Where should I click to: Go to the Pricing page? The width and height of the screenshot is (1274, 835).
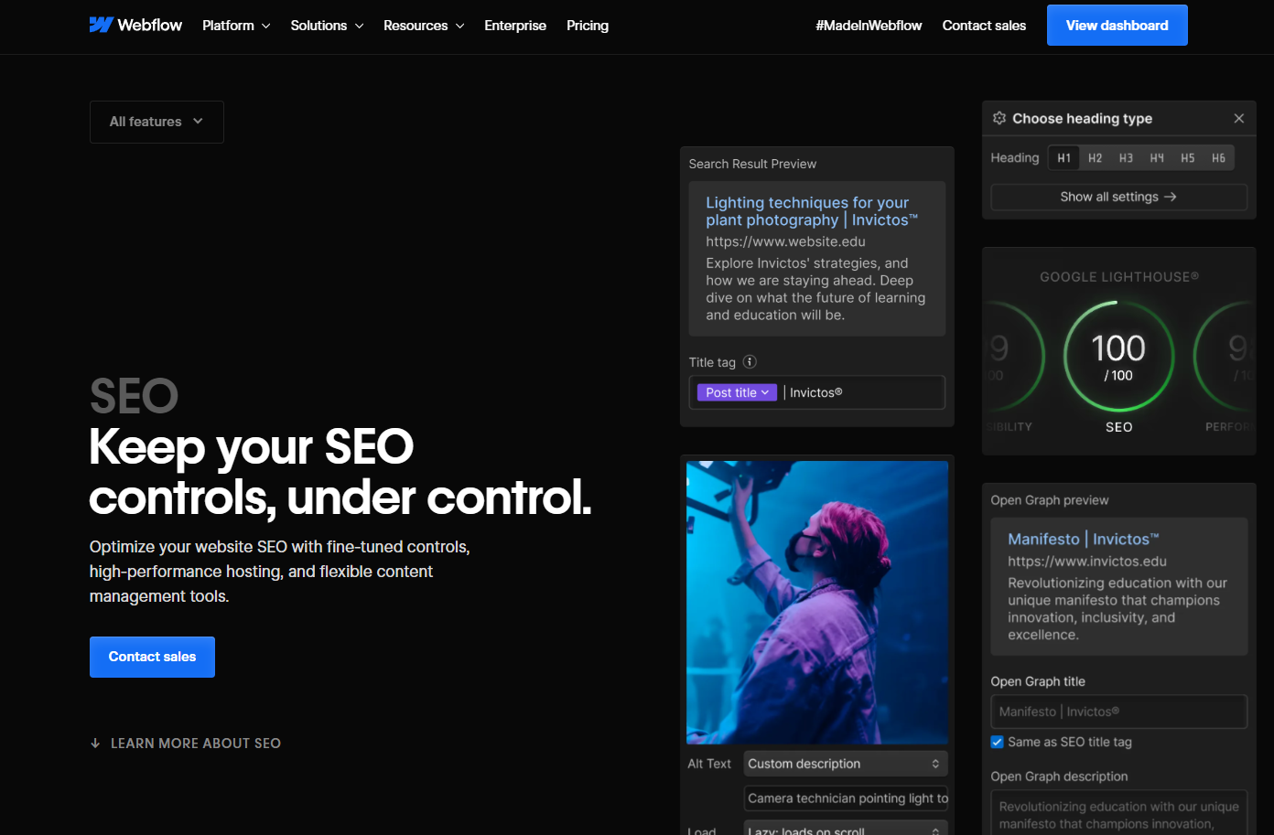pos(587,26)
